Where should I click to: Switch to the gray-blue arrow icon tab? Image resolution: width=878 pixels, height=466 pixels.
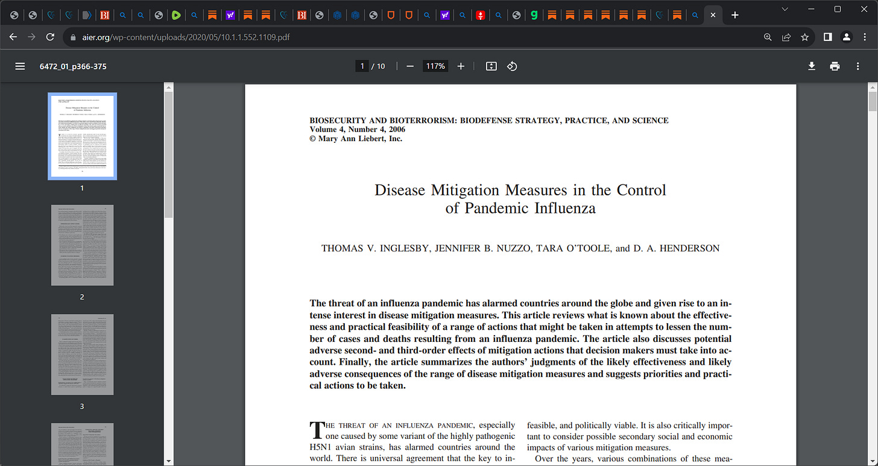tap(87, 15)
